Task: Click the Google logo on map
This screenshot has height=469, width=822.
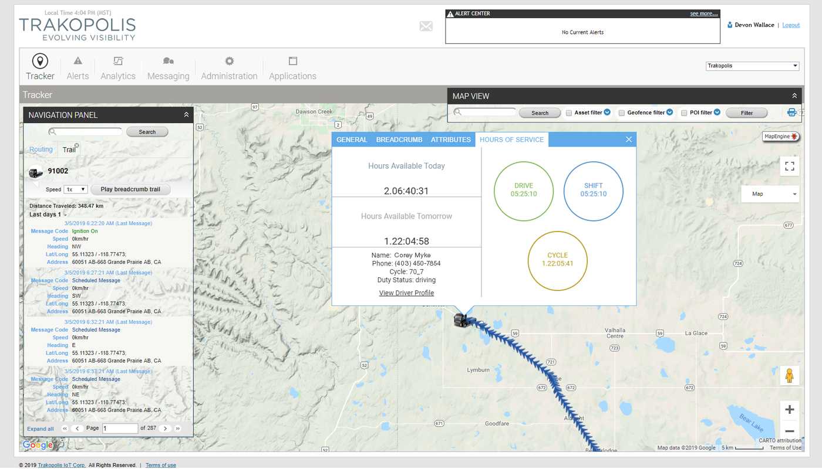Action: 38,445
